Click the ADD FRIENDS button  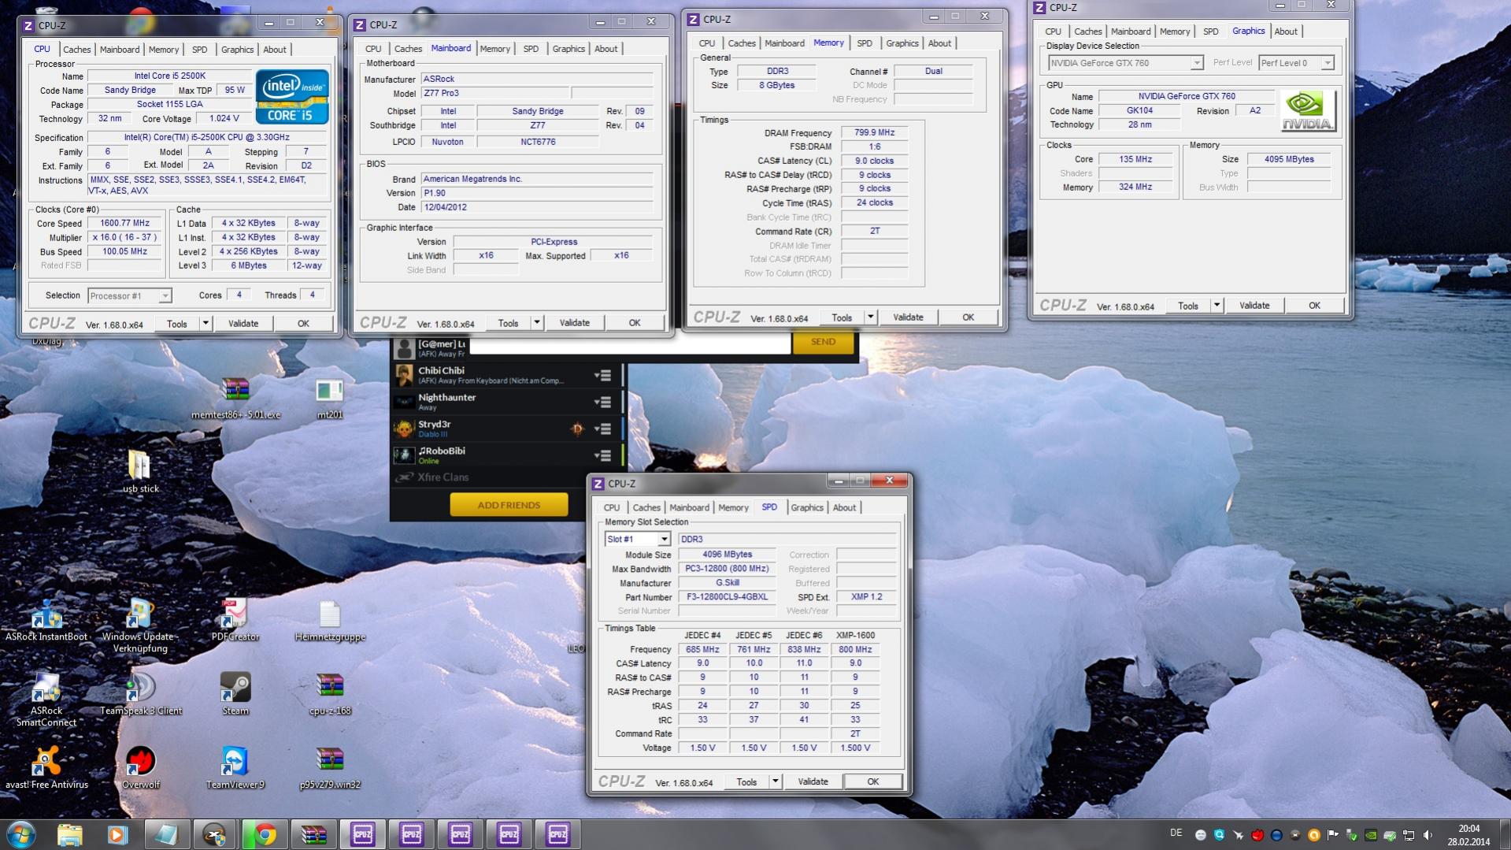pos(509,505)
